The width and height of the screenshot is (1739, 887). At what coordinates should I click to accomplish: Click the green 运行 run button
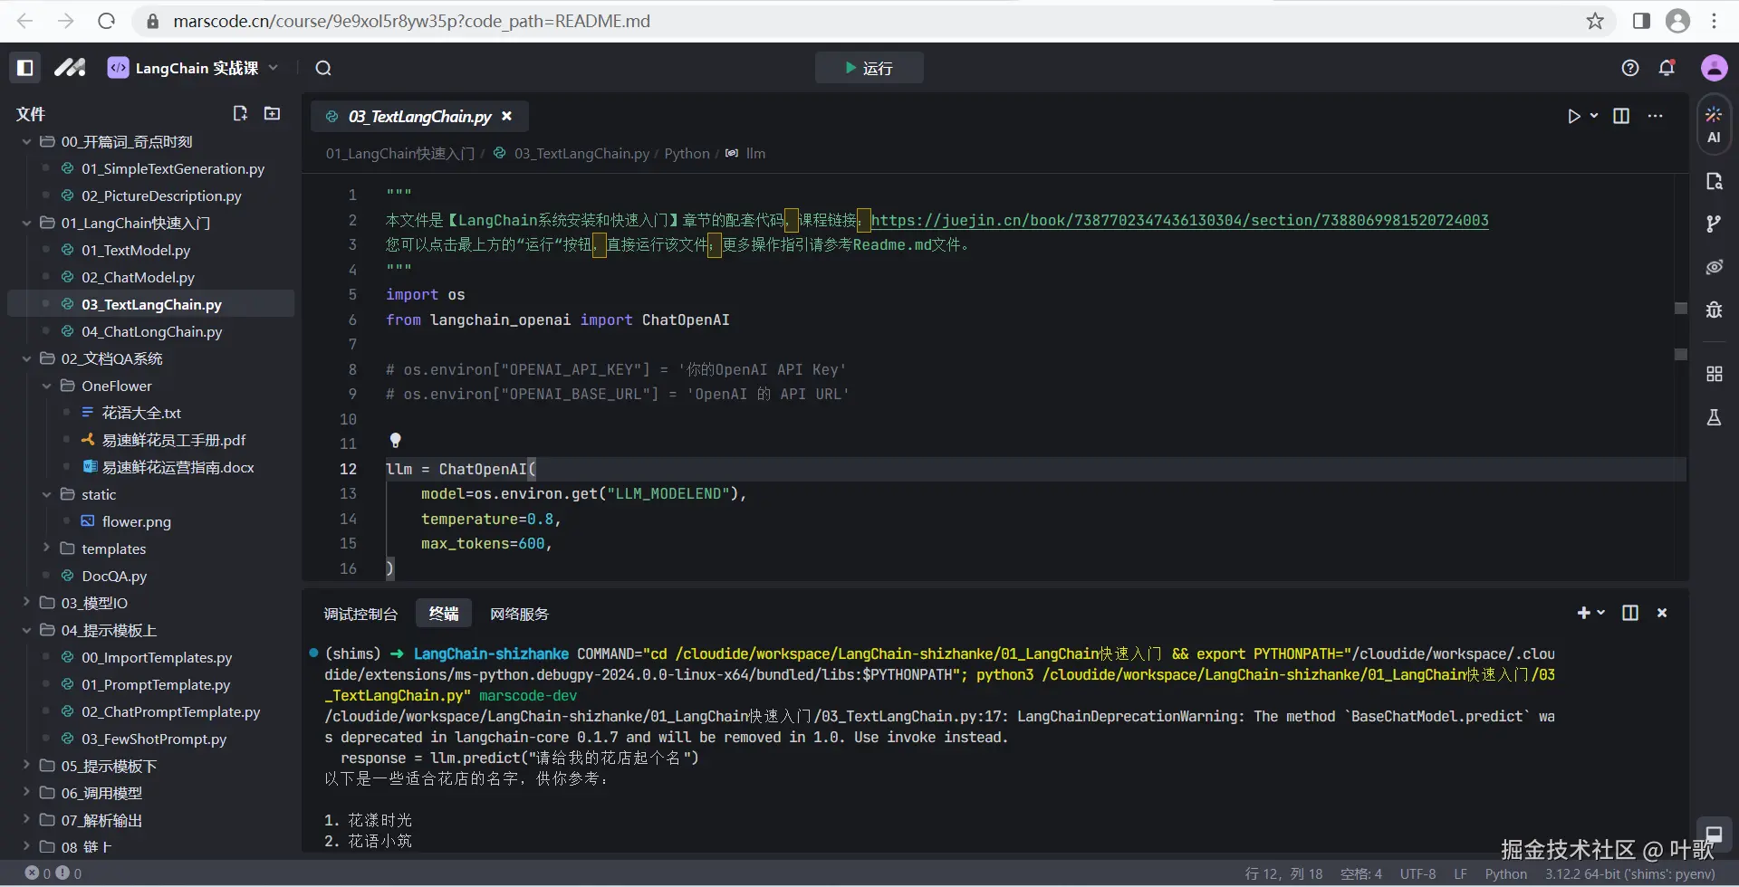click(869, 68)
